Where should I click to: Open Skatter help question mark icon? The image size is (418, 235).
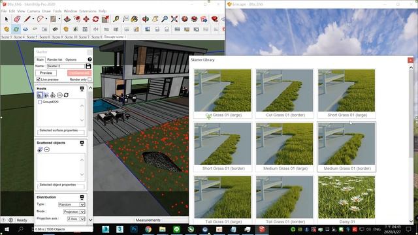pyautogui.click(x=89, y=59)
